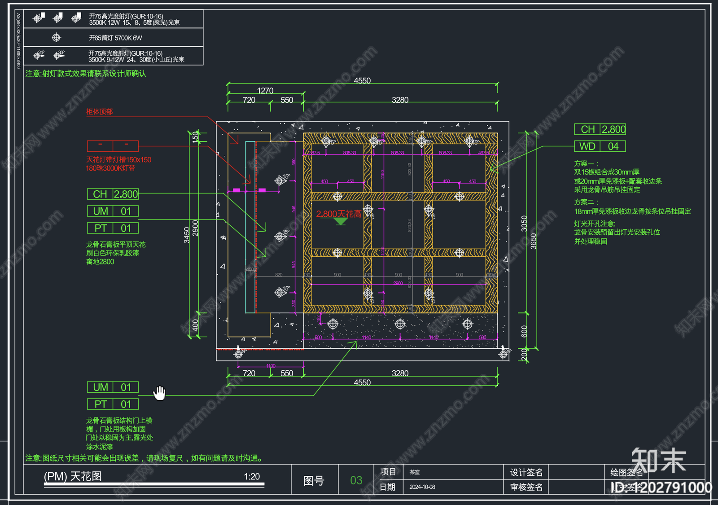Select the WD 04 material tag
The image size is (718, 505).
click(x=600, y=146)
